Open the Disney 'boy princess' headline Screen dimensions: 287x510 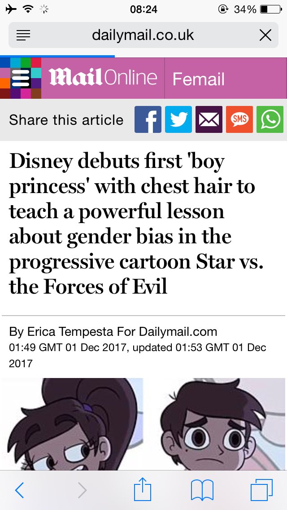click(x=136, y=224)
